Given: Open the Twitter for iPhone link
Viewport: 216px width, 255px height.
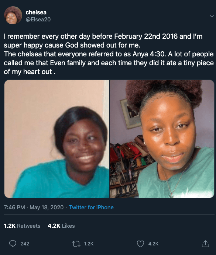Looking at the screenshot, I should (91, 207).
